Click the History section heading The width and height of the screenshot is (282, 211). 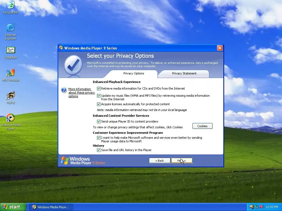98,146
